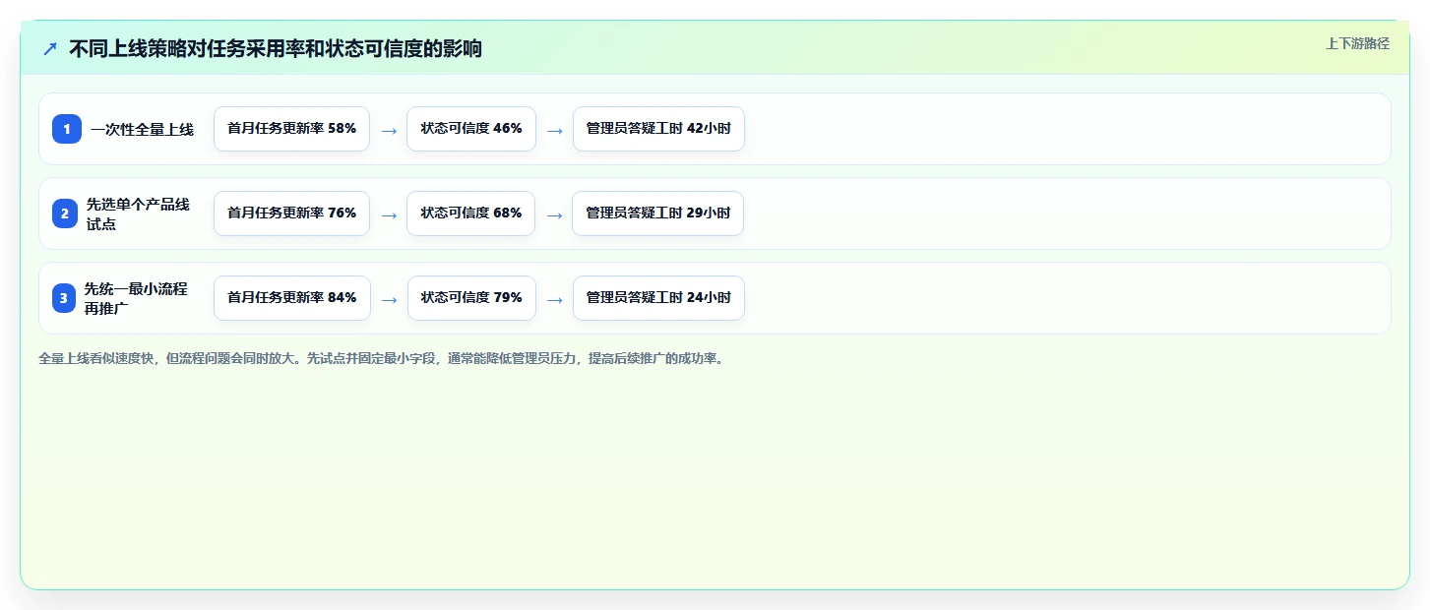Click the 状态可信度 46% chip
1430x610 pixels.
pos(471,129)
